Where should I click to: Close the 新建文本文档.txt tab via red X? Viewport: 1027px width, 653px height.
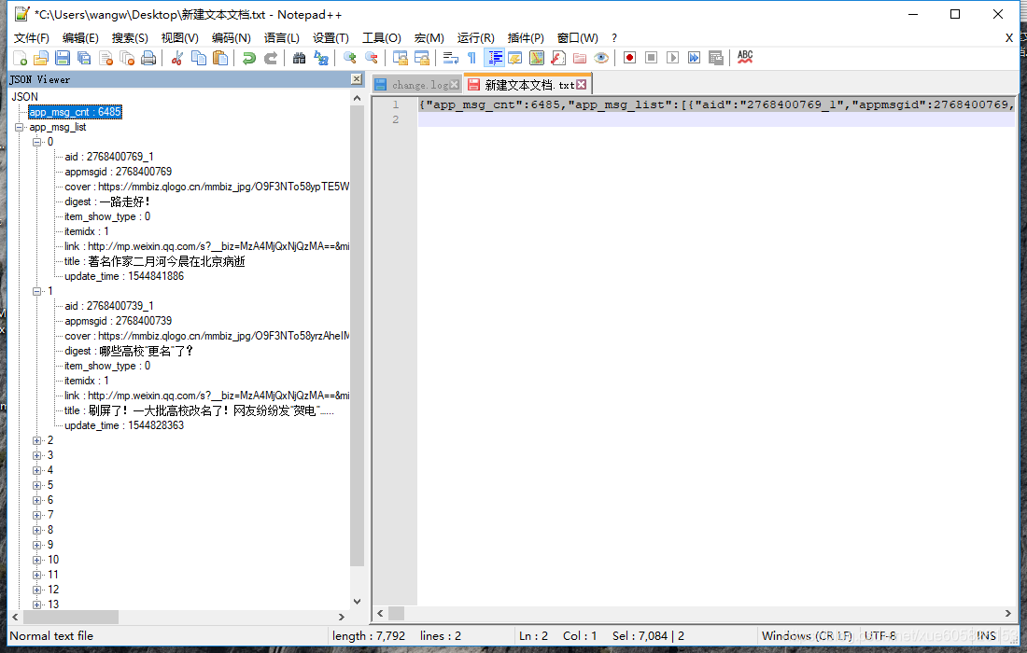click(581, 85)
